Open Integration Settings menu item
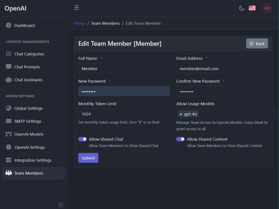Viewport: 279px width, 209px height. [x=33, y=160]
